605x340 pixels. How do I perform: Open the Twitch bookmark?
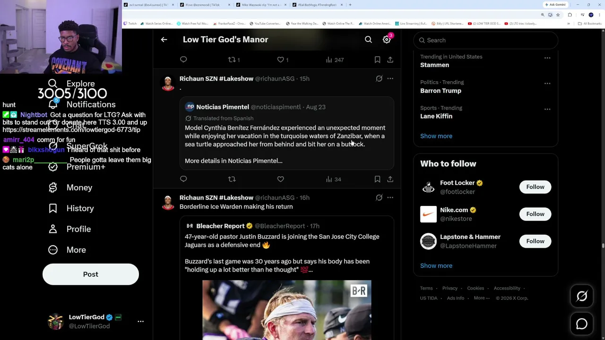[x=130, y=24]
